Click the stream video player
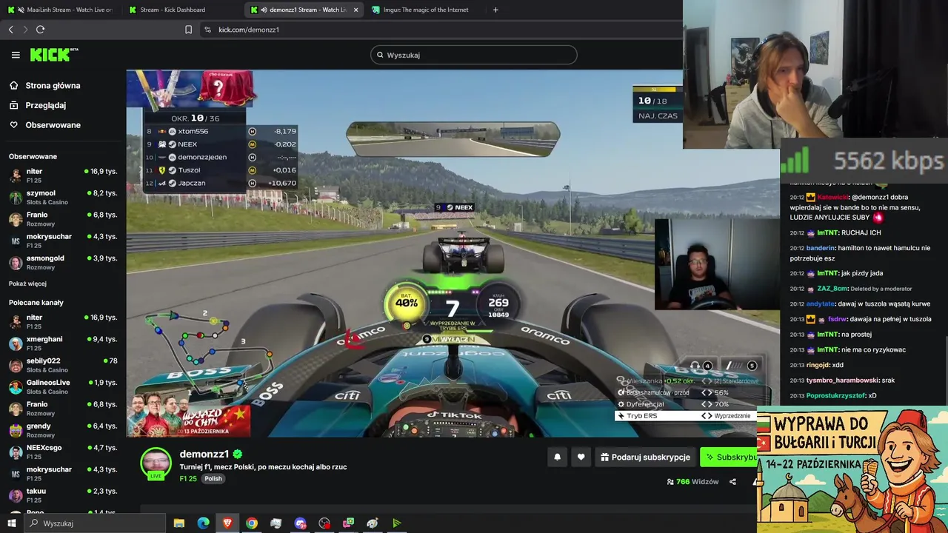 pos(453,254)
